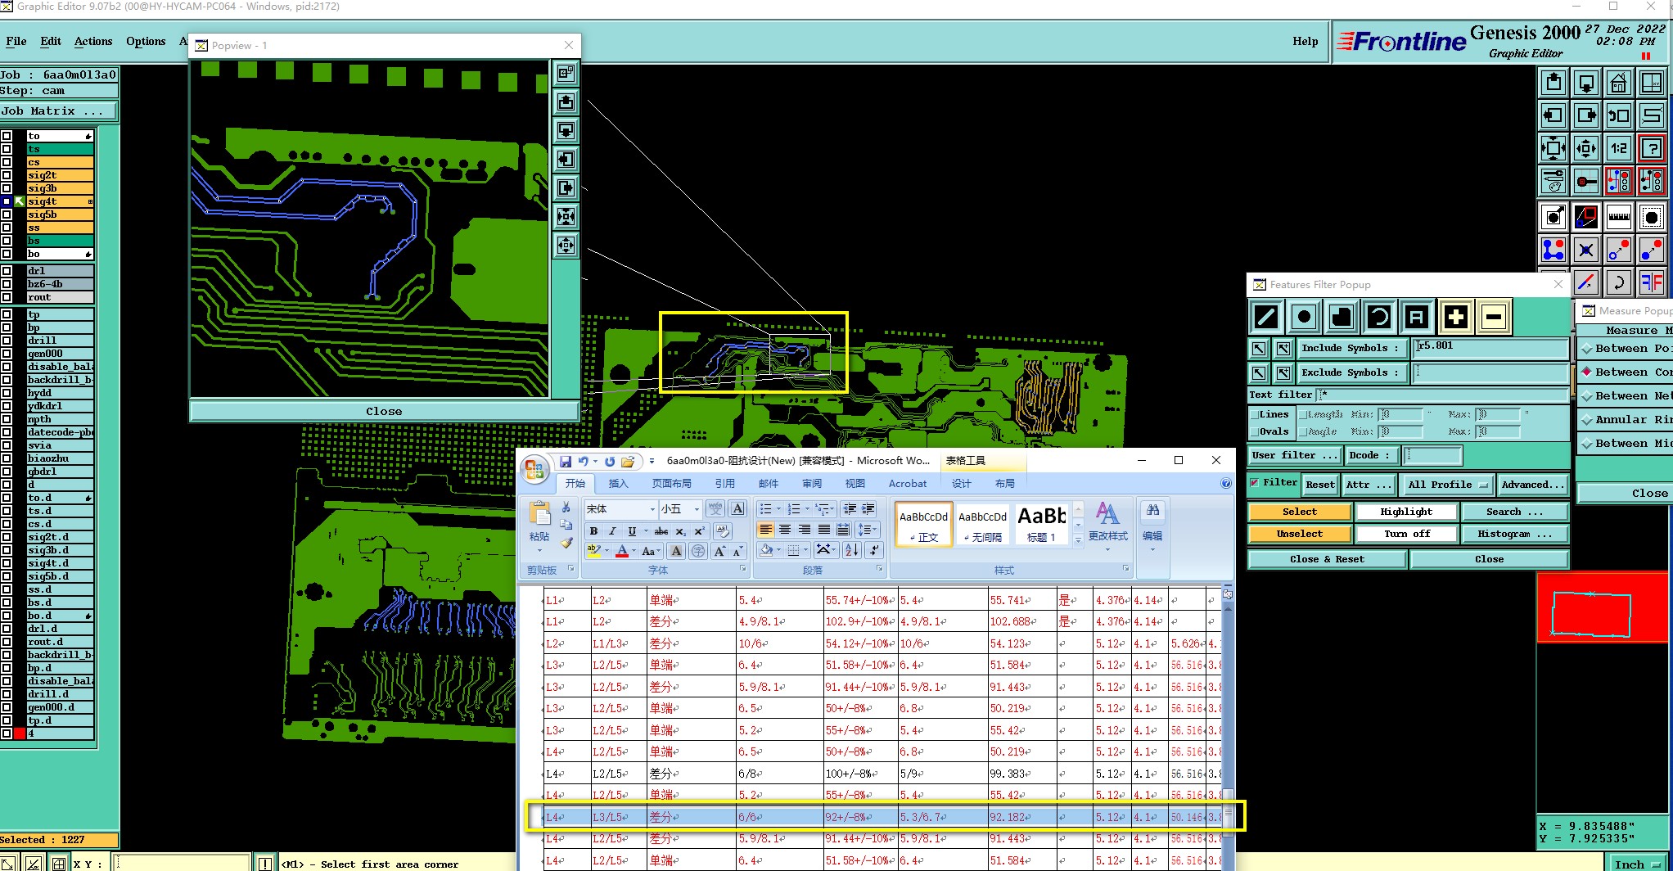The height and width of the screenshot is (871, 1673).
Task: Click the Select button in Features Filter
Action: [1299, 512]
